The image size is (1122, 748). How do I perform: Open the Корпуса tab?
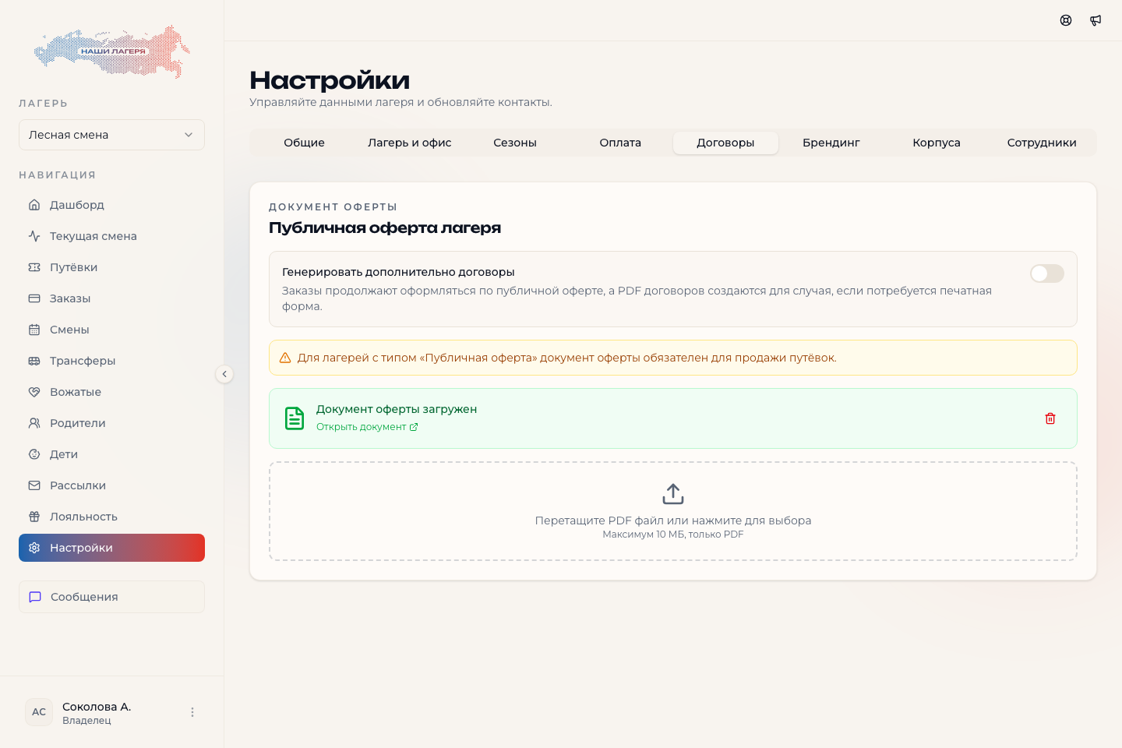click(937, 143)
